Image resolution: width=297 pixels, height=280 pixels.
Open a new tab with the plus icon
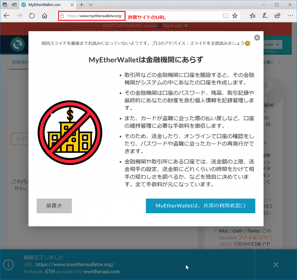[x=82, y=5]
